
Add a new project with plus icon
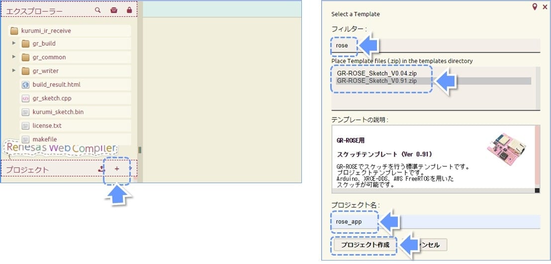[x=117, y=169]
